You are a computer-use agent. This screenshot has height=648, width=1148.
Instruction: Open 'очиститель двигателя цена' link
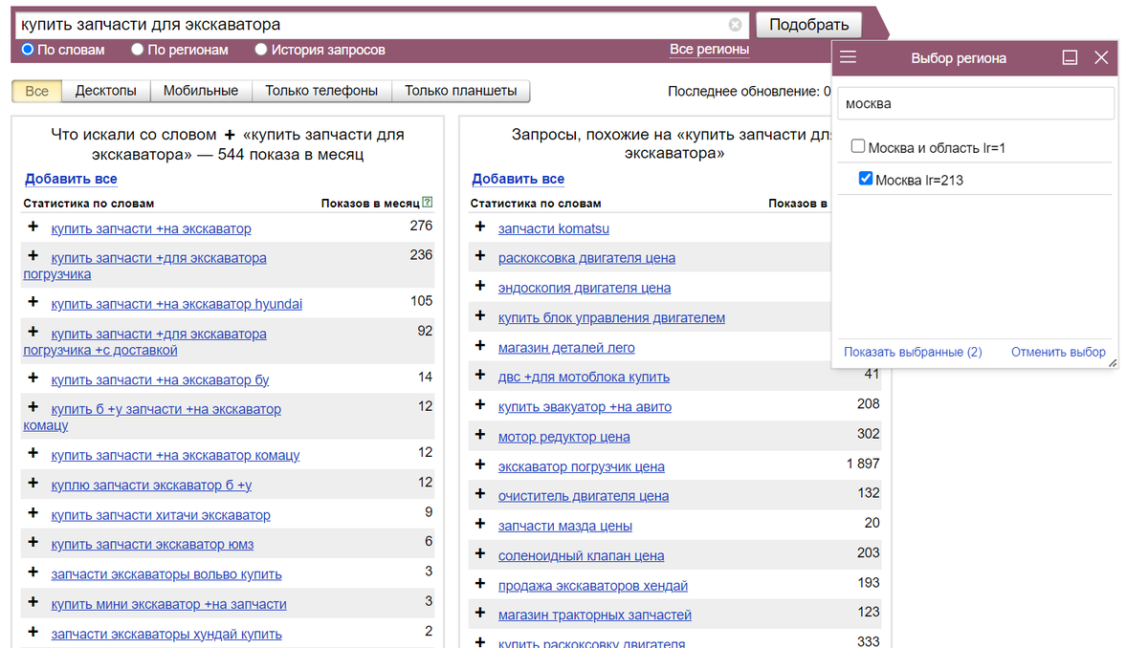[x=584, y=495]
